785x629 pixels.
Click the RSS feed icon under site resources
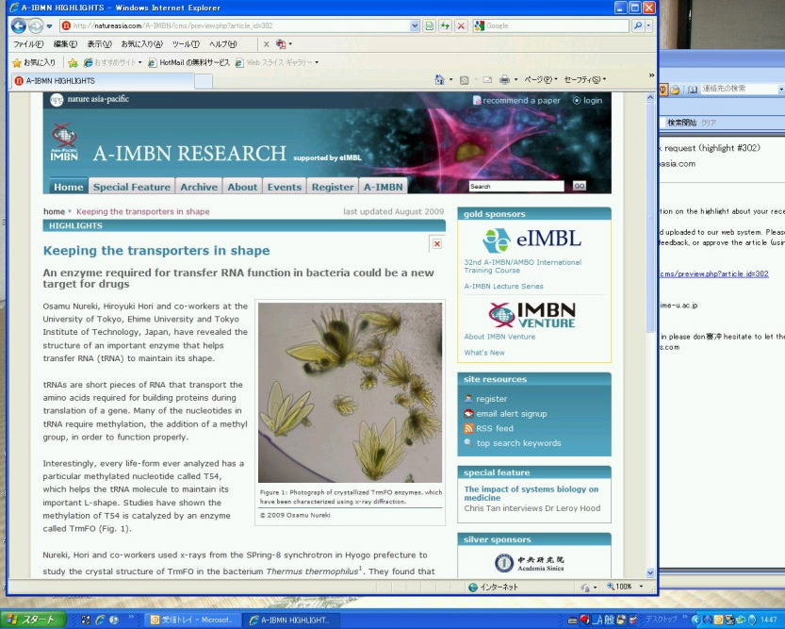pos(468,428)
